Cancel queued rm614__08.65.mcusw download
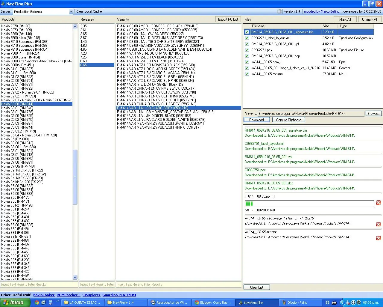 378,238
